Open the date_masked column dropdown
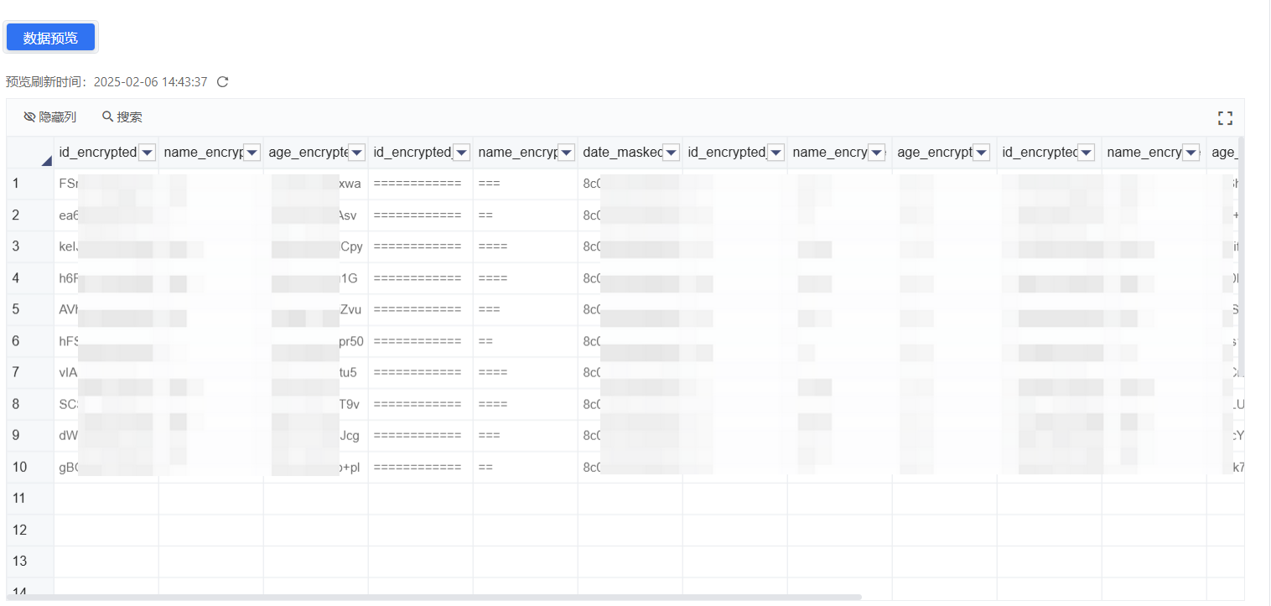Screen dimensions: 1271x606 click(x=671, y=153)
